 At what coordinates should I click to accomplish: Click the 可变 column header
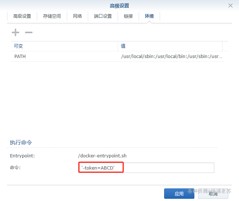[64, 46]
